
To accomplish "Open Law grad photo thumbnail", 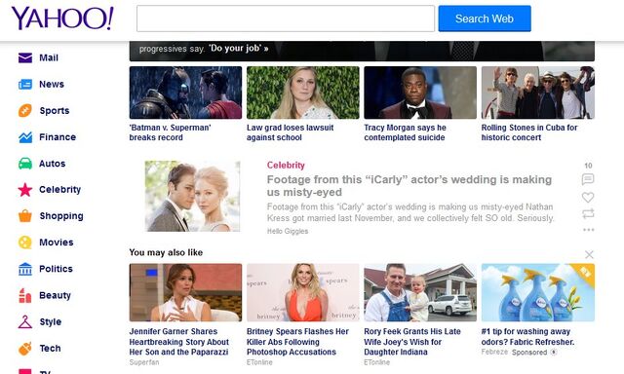I will click(303, 93).
